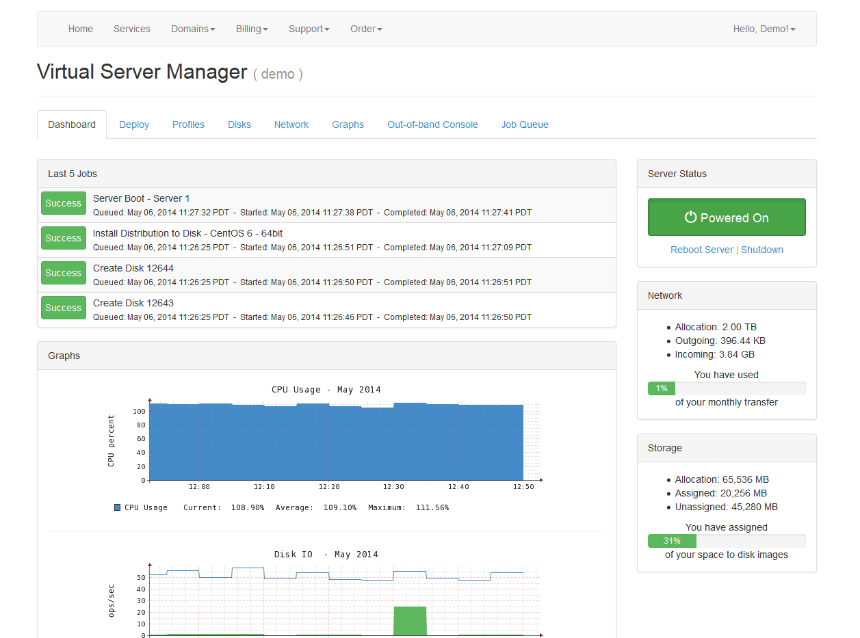
Task: Open the Hello, Demo! user menu
Action: tap(764, 29)
